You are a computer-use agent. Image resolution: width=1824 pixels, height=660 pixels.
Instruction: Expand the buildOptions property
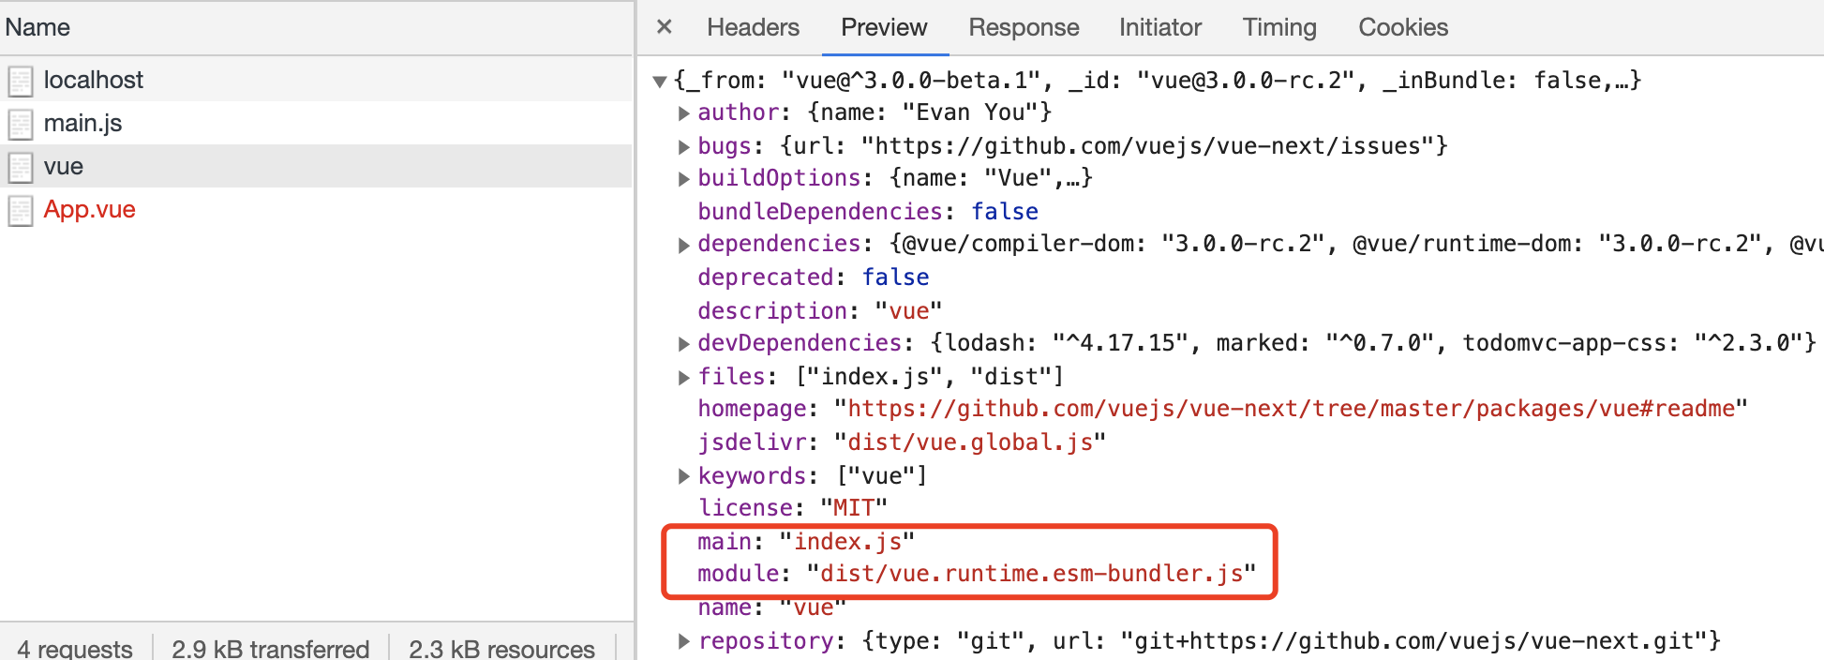[684, 179]
